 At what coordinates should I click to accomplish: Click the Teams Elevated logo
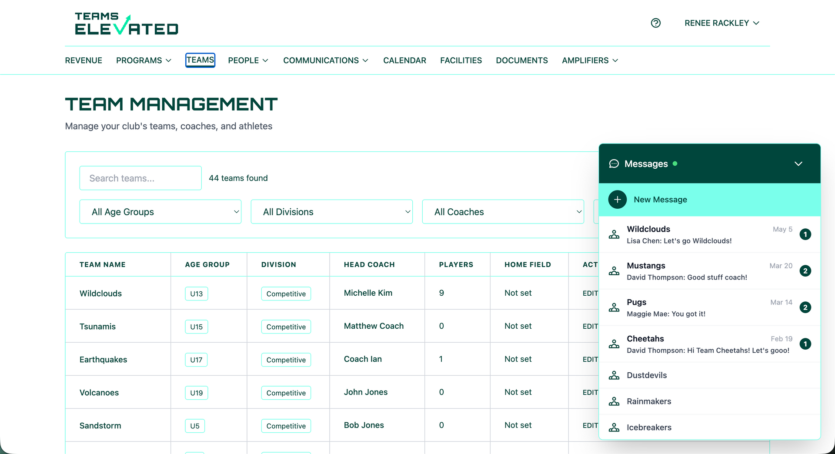click(127, 23)
